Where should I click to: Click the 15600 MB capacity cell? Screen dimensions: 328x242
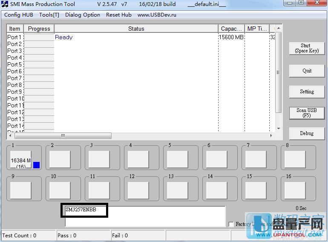pyautogui.click(x=231, y=37)
